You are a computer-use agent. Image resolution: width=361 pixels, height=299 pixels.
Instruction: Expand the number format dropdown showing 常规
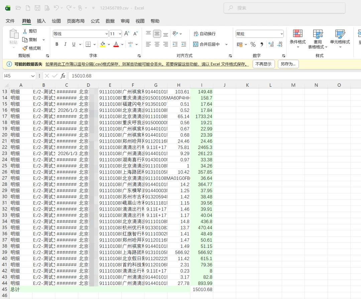tap(282, 33)
